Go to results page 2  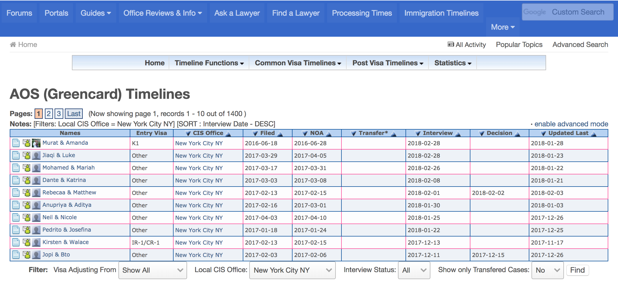49,114
